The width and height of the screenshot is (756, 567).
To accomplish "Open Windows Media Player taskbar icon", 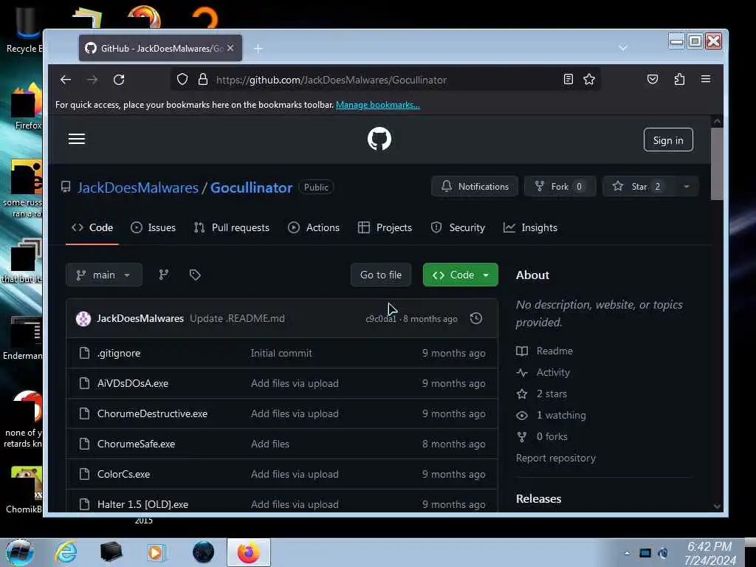I will click(157, 552).
